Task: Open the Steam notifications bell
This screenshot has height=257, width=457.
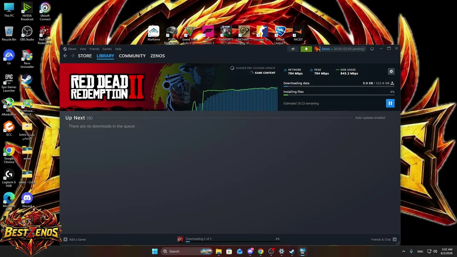Action: 306,49
